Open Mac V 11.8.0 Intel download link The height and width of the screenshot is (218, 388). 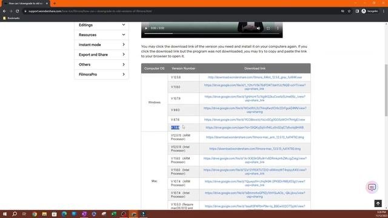pos(255,172)
